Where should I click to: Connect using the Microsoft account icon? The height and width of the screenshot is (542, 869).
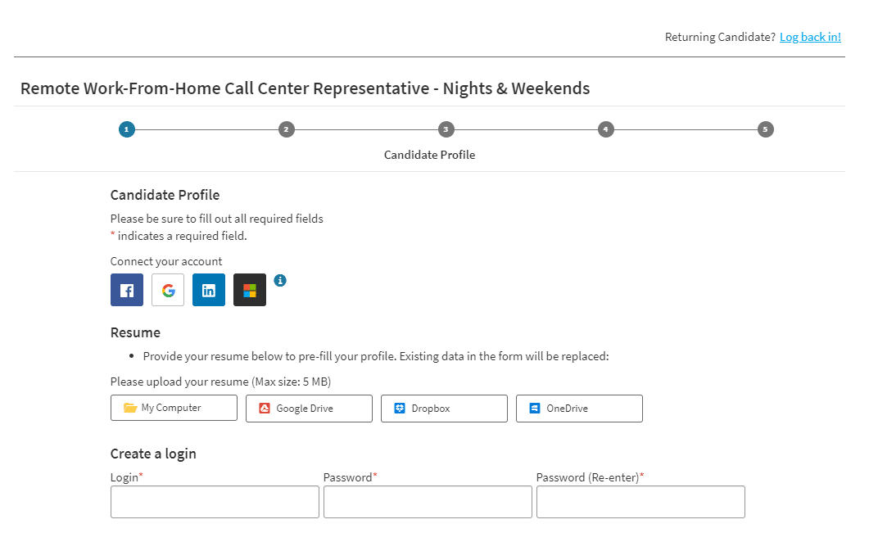tap(250, 290)
